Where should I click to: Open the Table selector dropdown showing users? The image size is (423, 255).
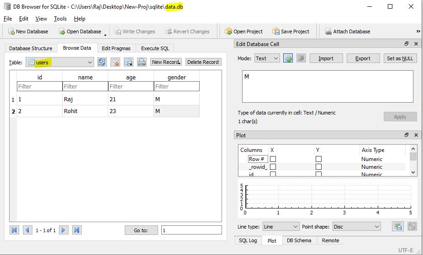click(60, 62)
